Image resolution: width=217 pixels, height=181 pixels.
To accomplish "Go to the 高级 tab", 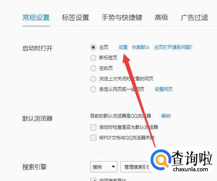I will [x=162, y=18].
